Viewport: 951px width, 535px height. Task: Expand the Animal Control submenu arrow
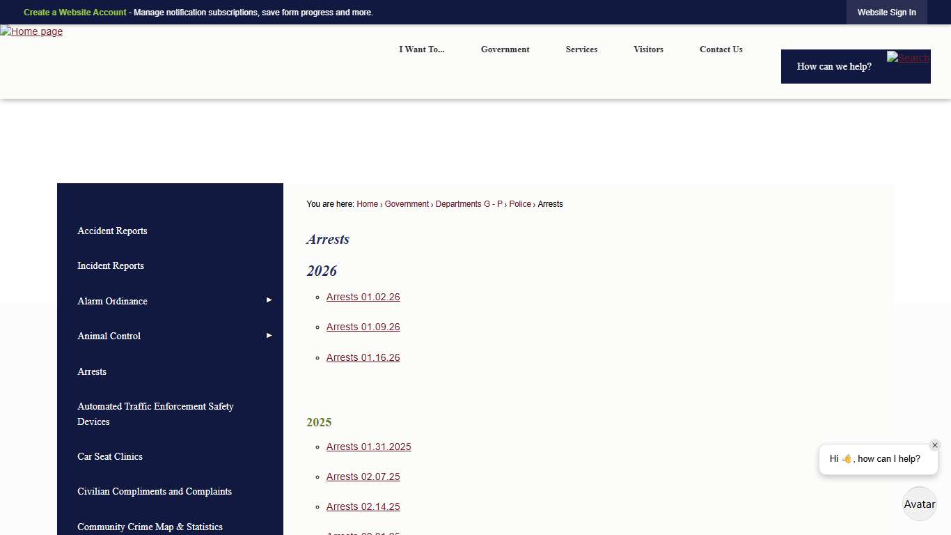click(269, 336)
